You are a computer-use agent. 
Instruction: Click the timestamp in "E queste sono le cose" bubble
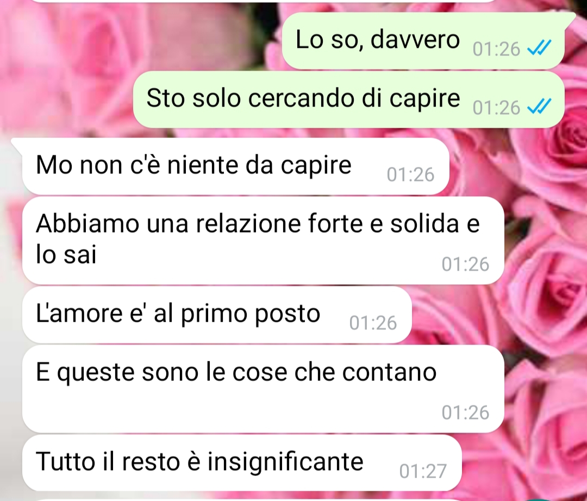point(465,412)
